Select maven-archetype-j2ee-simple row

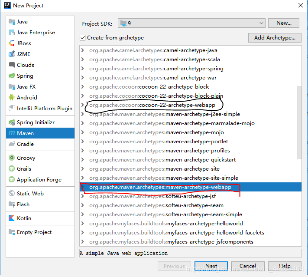pyautogui.click(x=191, y=114)
